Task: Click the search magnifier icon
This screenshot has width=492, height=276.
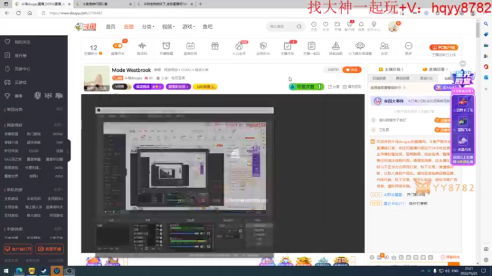Action: pos(299,26)
